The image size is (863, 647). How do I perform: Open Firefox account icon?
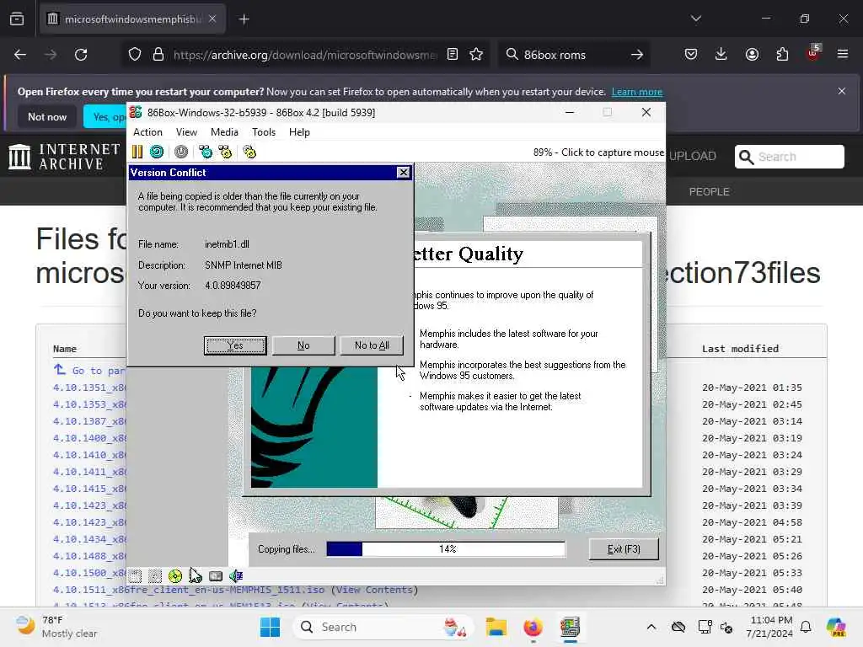(x=752, y=55)
